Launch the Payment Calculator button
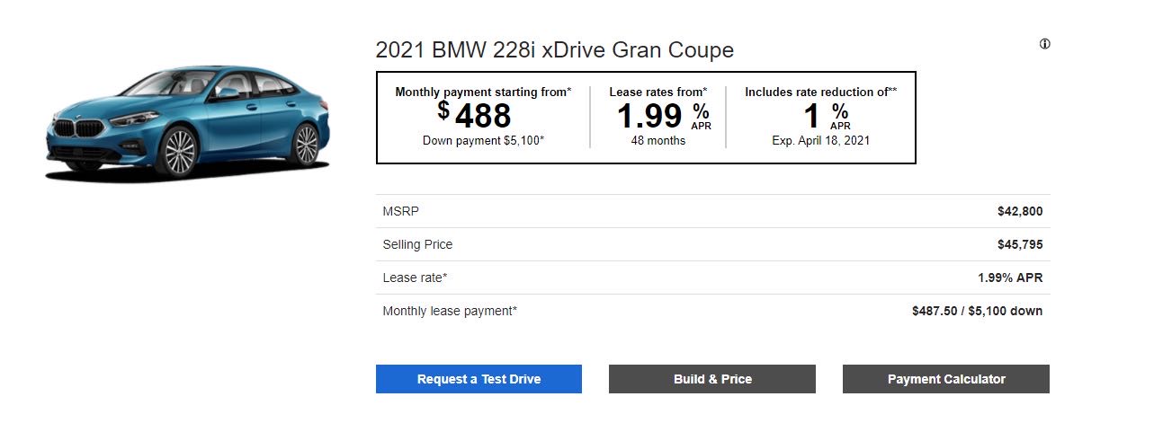Viewport: 1154px width, 423px height. [945, 379]
